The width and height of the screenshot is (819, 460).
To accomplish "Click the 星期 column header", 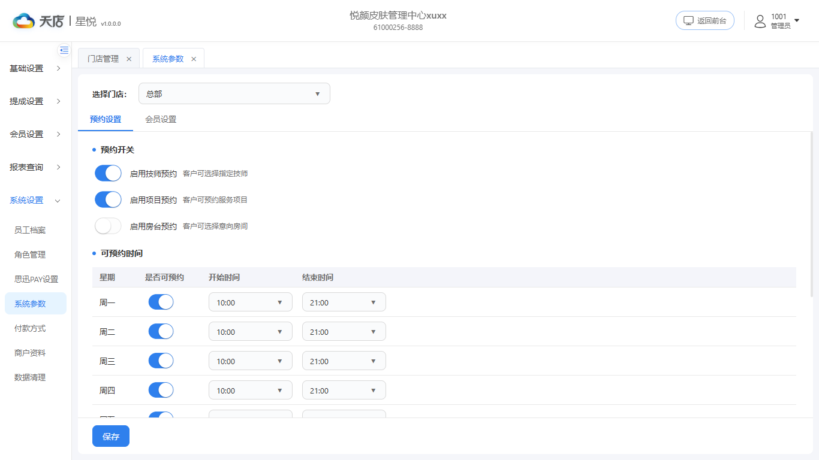I will [107, 277].
